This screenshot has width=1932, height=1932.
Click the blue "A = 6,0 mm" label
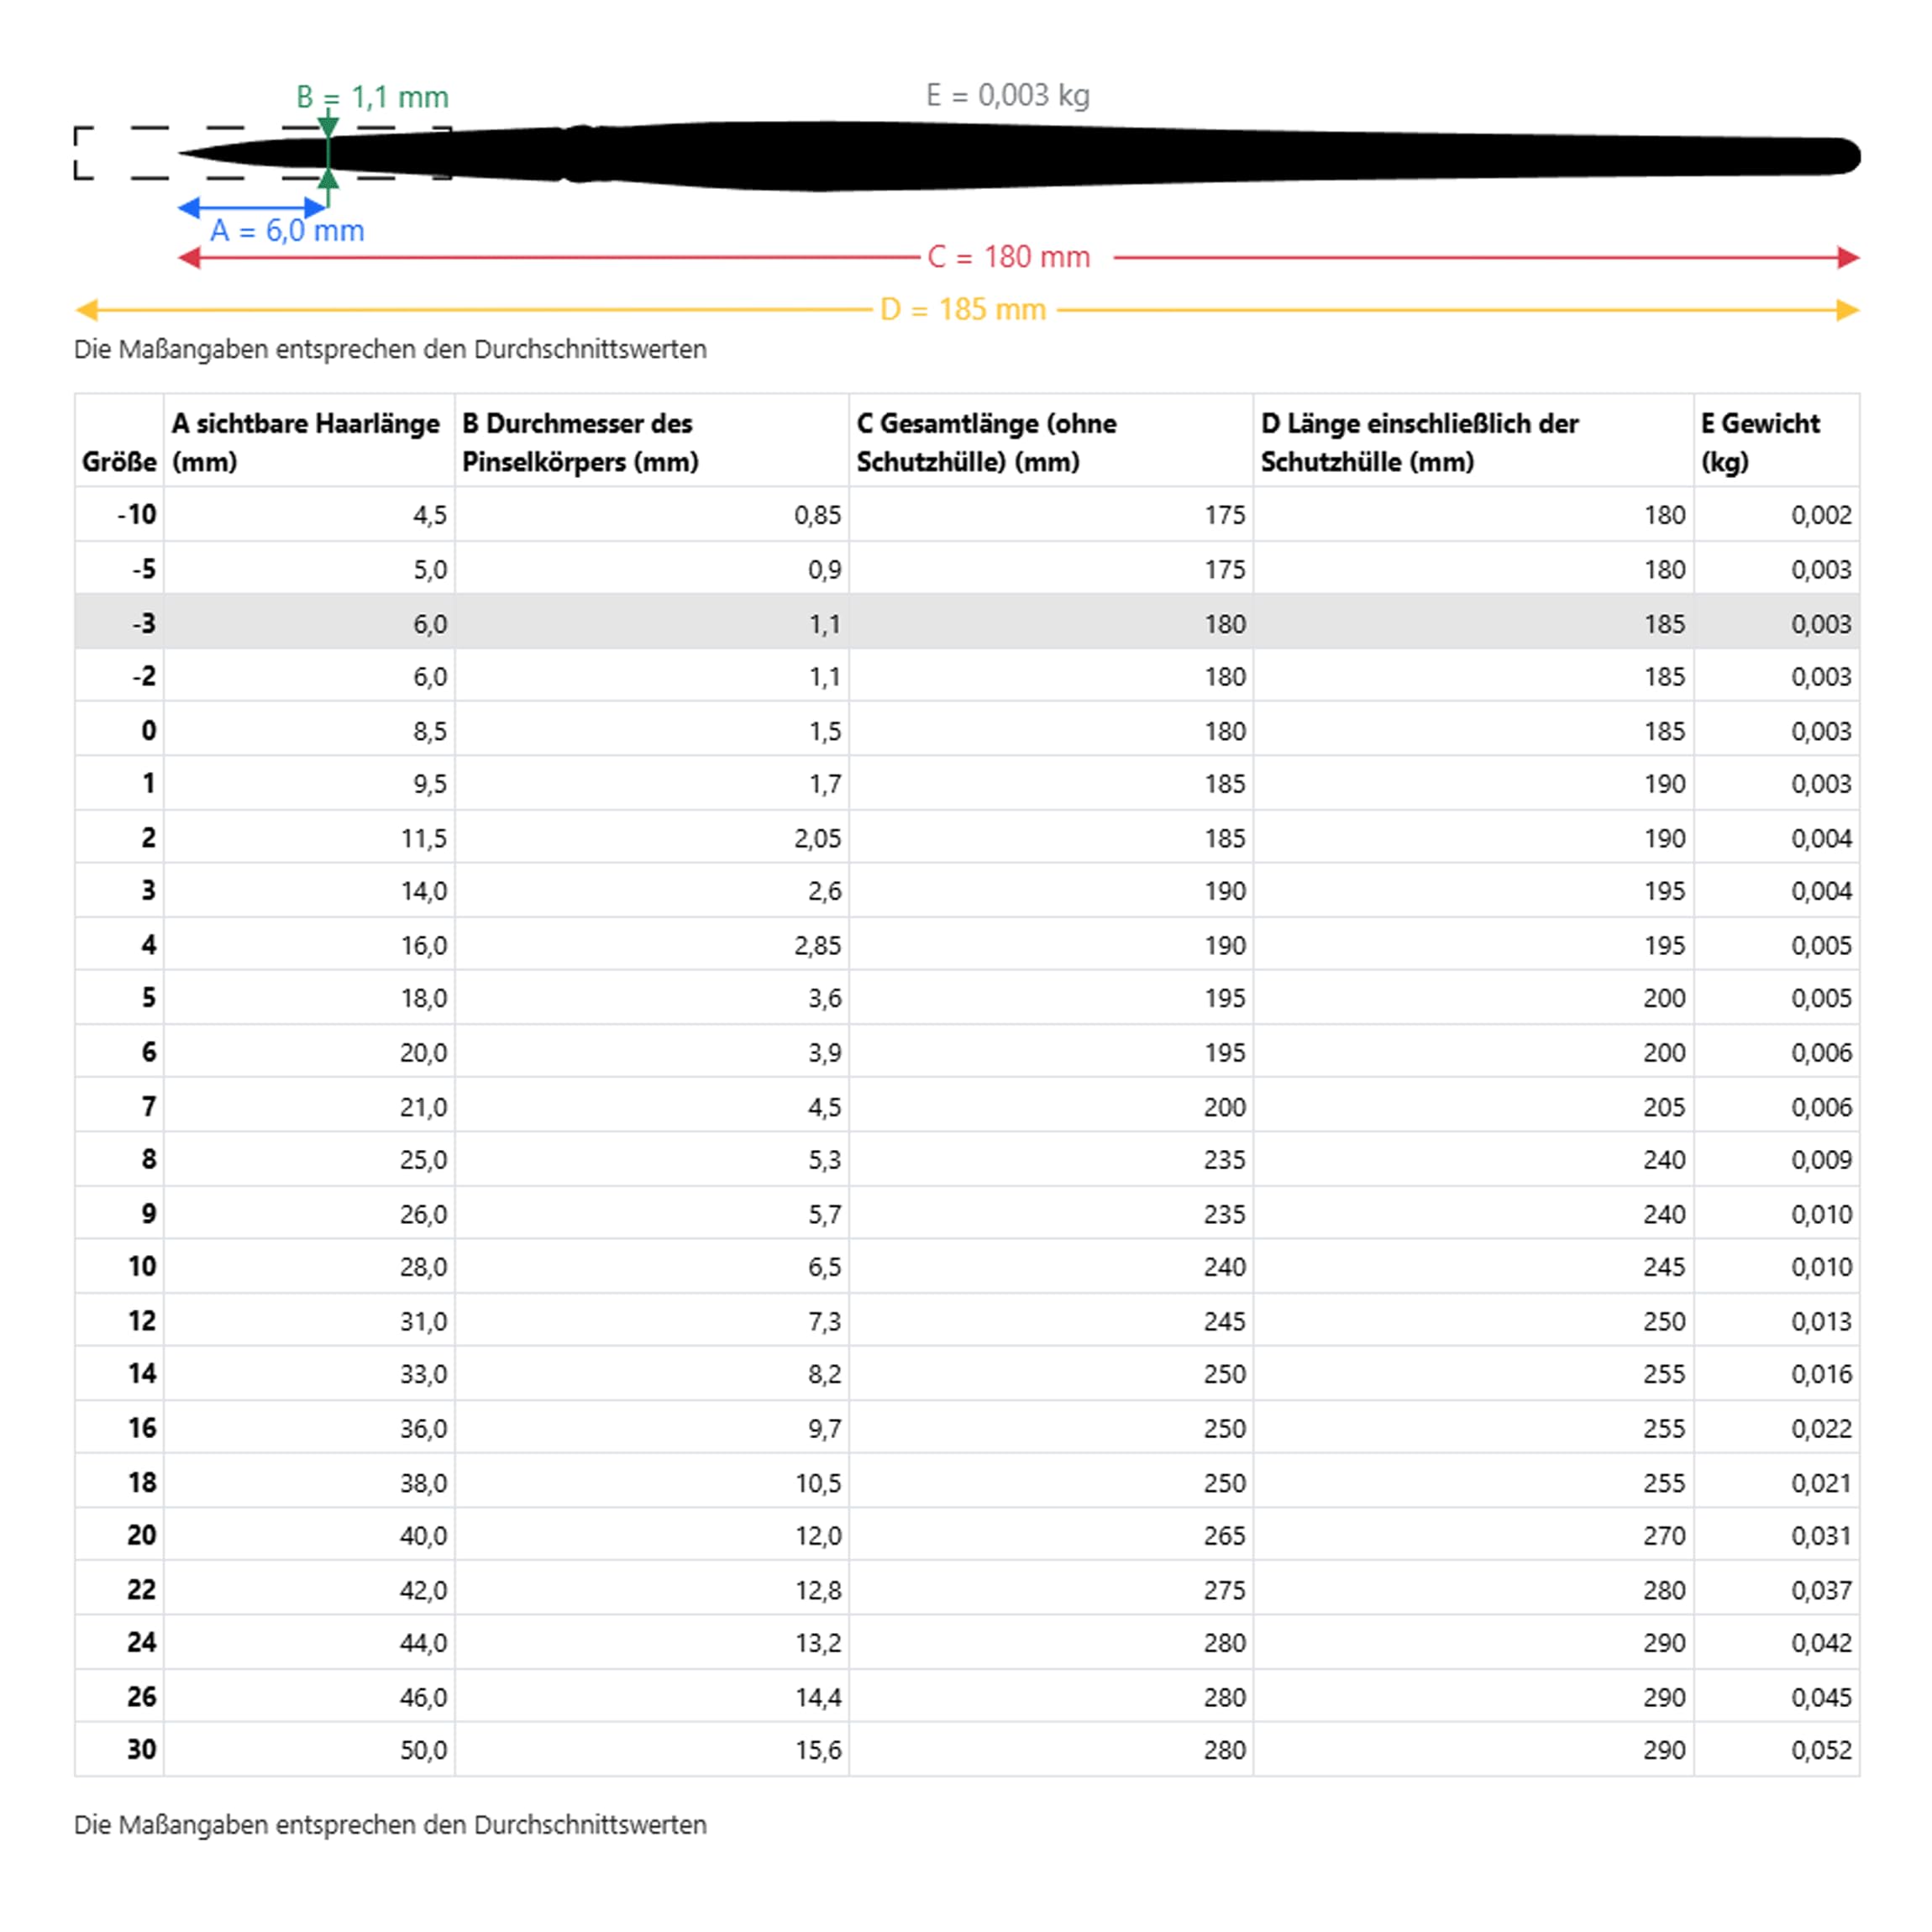287,231
